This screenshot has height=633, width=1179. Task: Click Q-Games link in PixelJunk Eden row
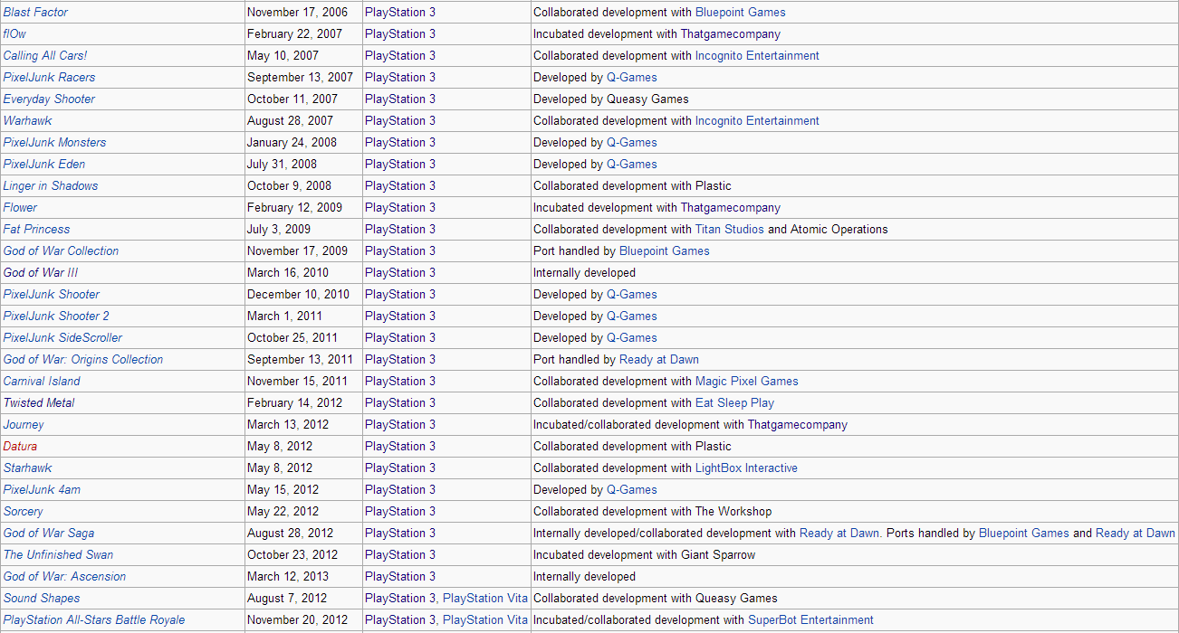tap(632, 164)
